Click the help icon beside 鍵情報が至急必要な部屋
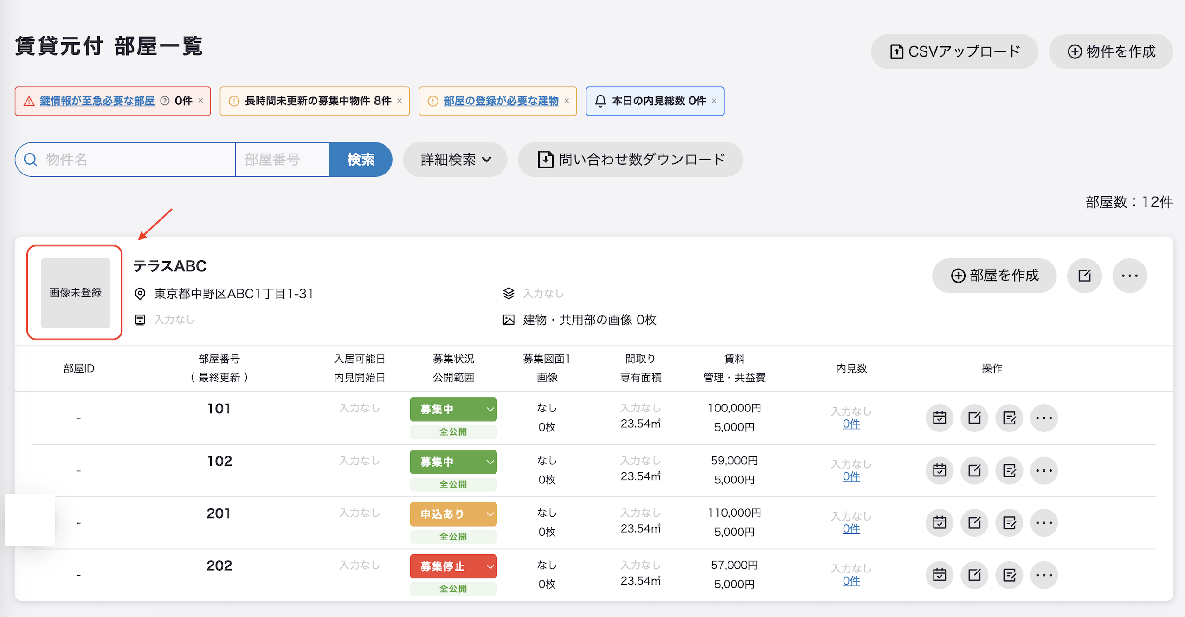 [165, 101]
